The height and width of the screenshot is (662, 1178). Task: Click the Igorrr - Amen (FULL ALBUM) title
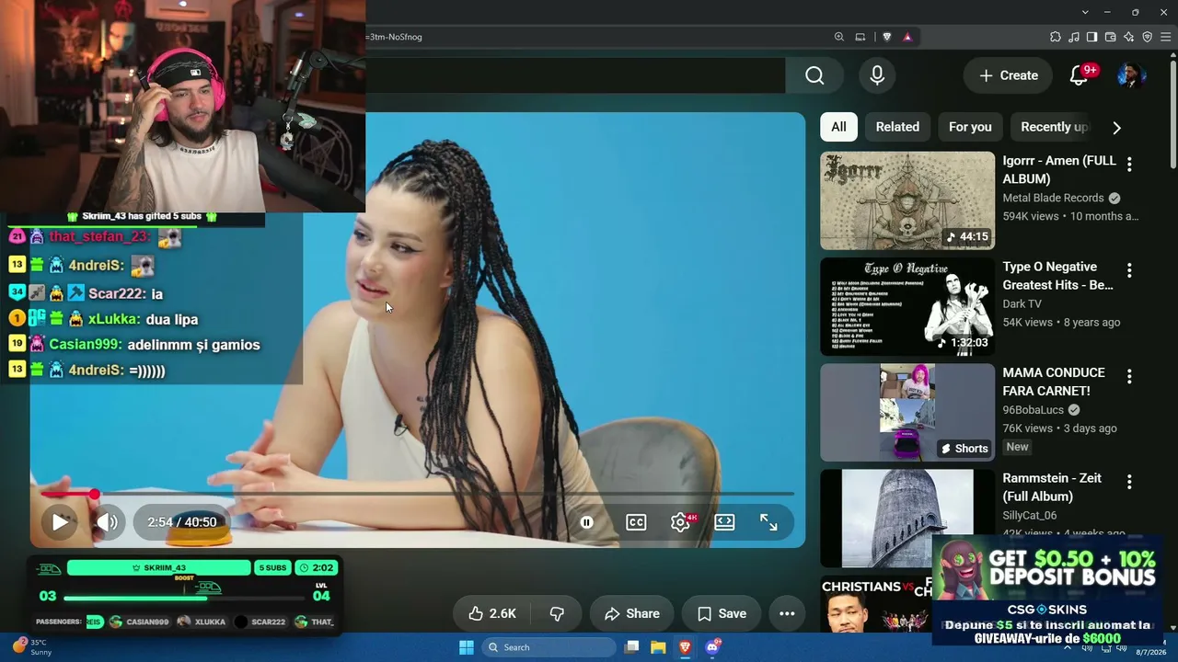pos(1059,169)
